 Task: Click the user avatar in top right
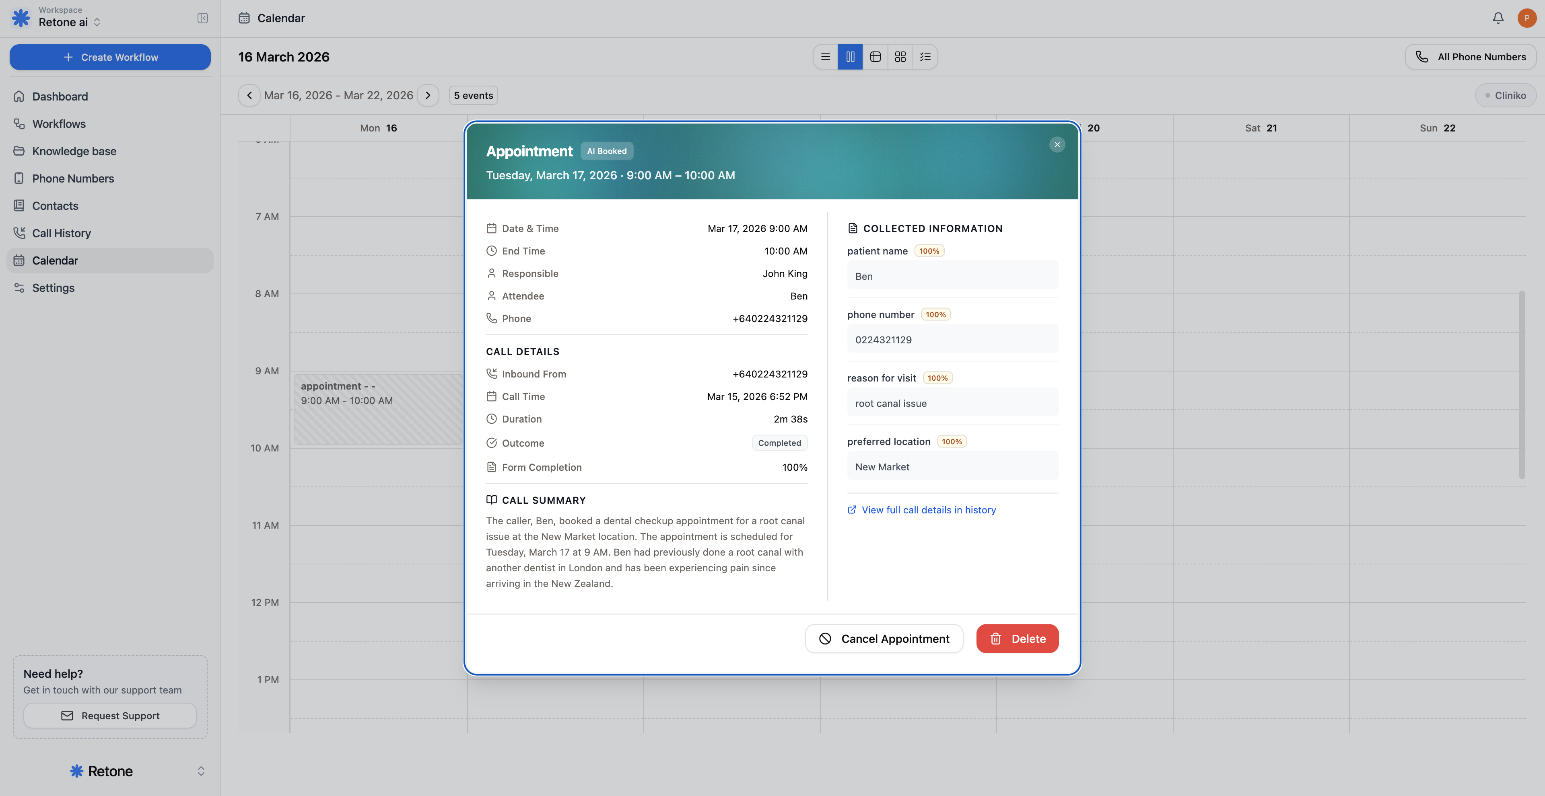click(1526, 18)
